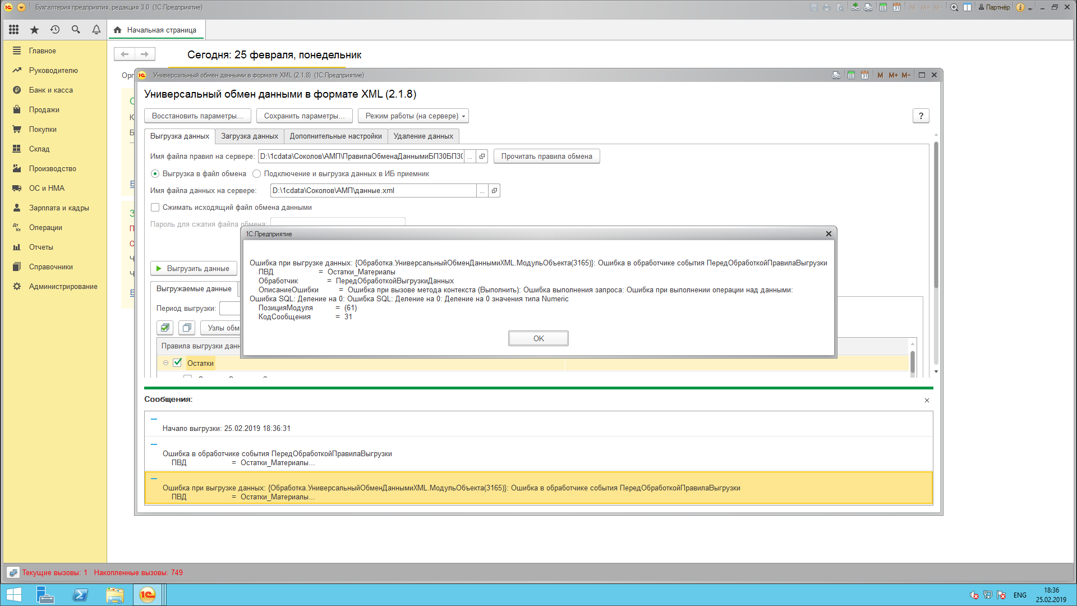Viewport: 1077px width, 606px height.
Task: Open the Справочники section
Action: coord(50,267)
